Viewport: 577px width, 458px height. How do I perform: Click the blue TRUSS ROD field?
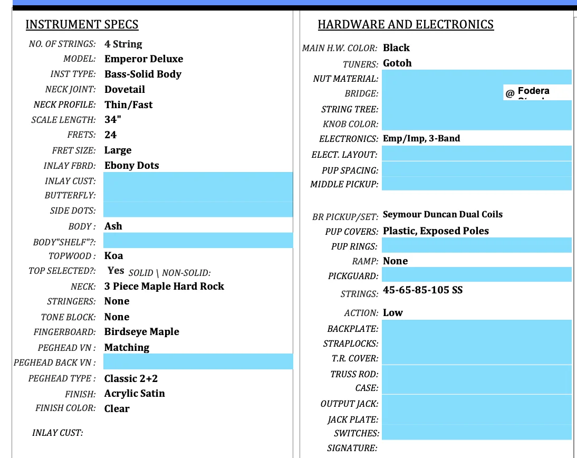477,373
